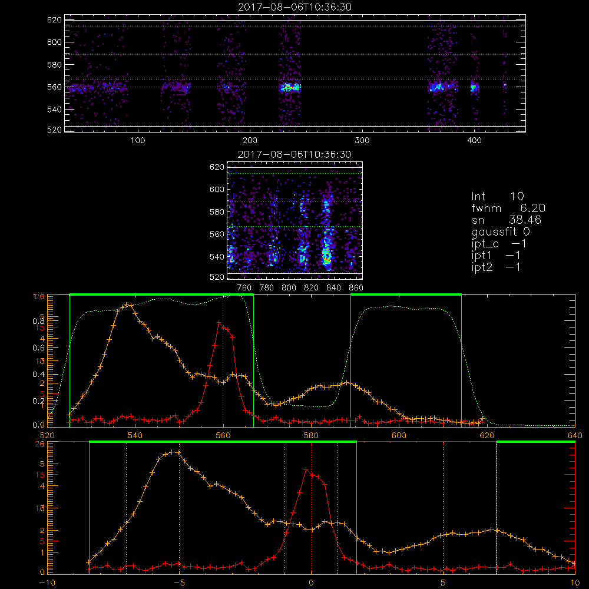The width and height of the screenshot is (589, 589).
Task: Click the orange curve peak near 538 in upper plot
Action: [128, 305]
